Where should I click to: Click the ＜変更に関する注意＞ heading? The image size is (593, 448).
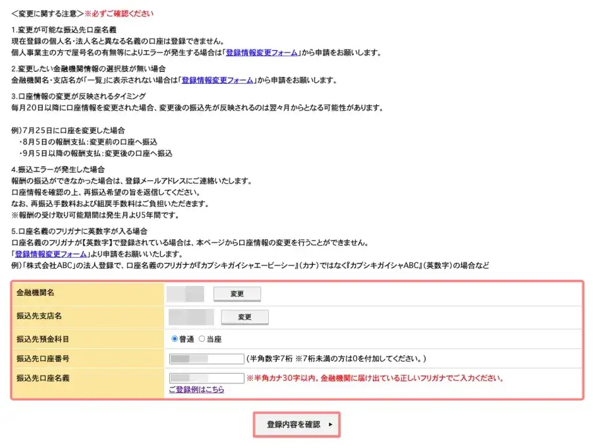47,13
